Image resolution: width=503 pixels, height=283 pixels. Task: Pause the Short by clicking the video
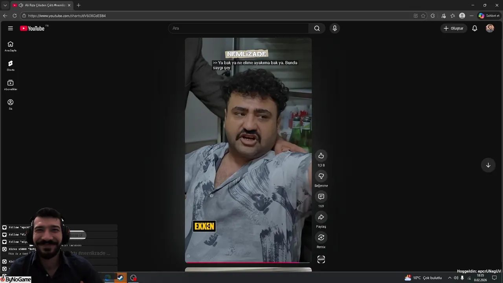[248, 149]
